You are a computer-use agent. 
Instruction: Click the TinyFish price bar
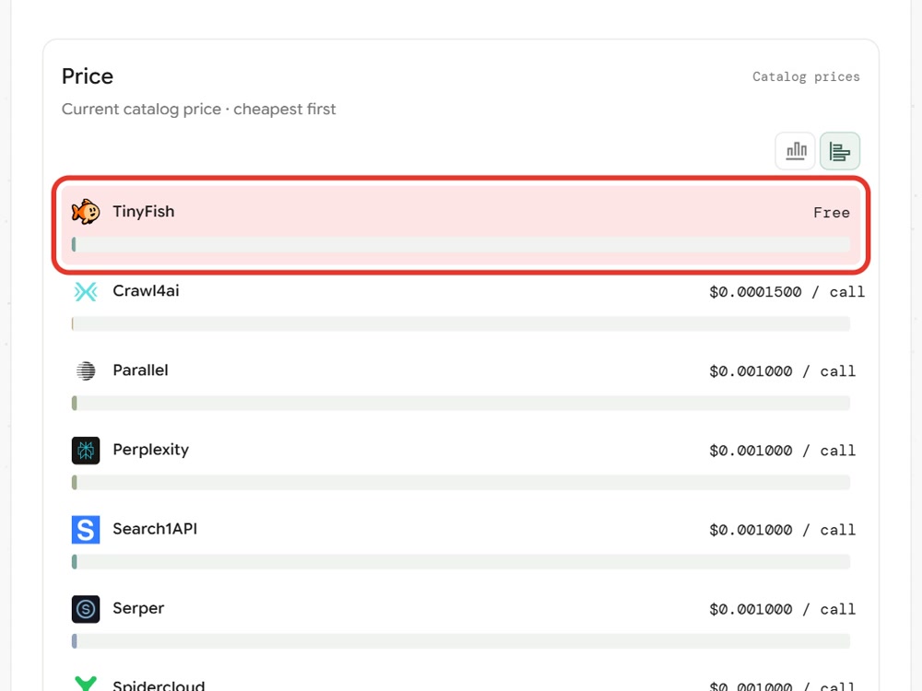(x=461, y=244)
